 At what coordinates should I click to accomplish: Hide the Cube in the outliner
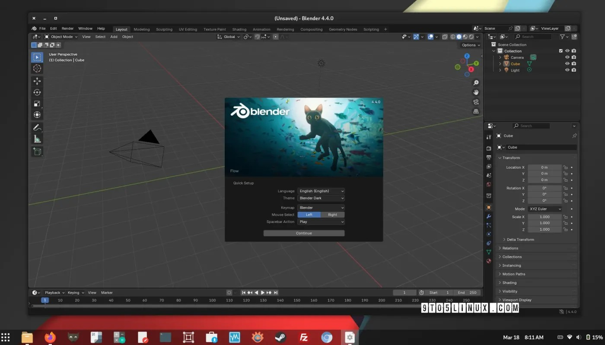(x=567, y=63)
